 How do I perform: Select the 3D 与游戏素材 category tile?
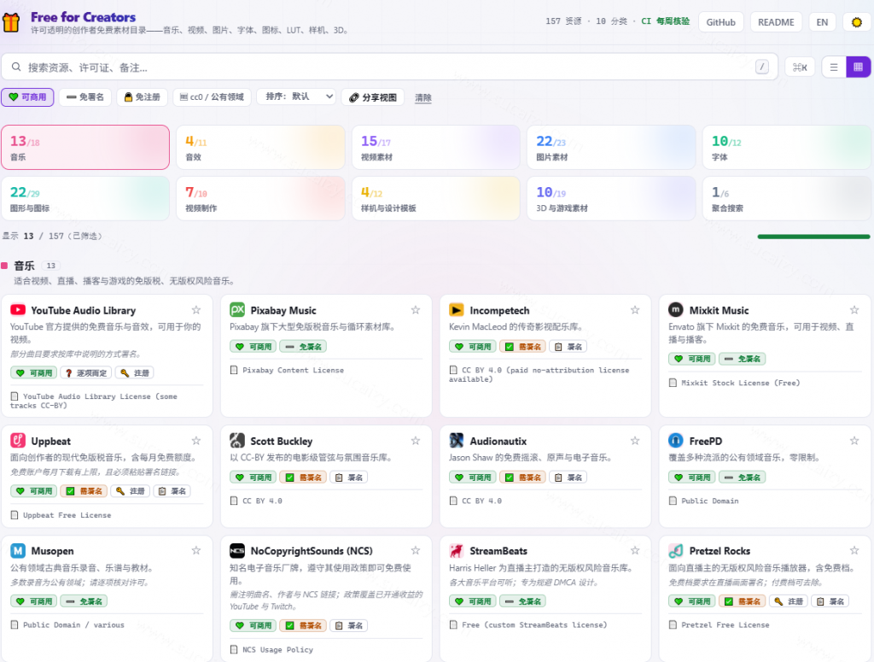coord(611,198)
